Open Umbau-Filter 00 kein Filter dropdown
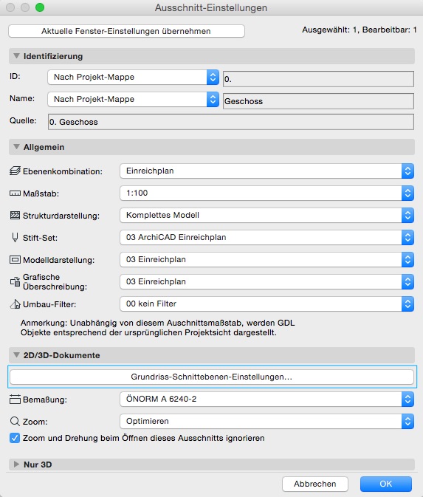This screenshot has height=497, width=423. pos(266,304)
